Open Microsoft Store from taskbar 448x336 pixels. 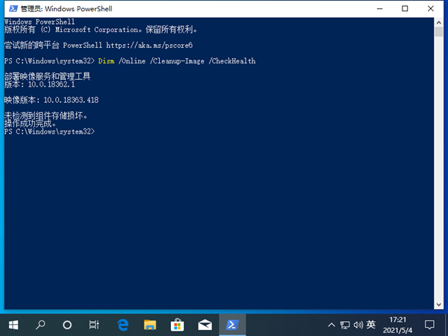tap(178, 325)
